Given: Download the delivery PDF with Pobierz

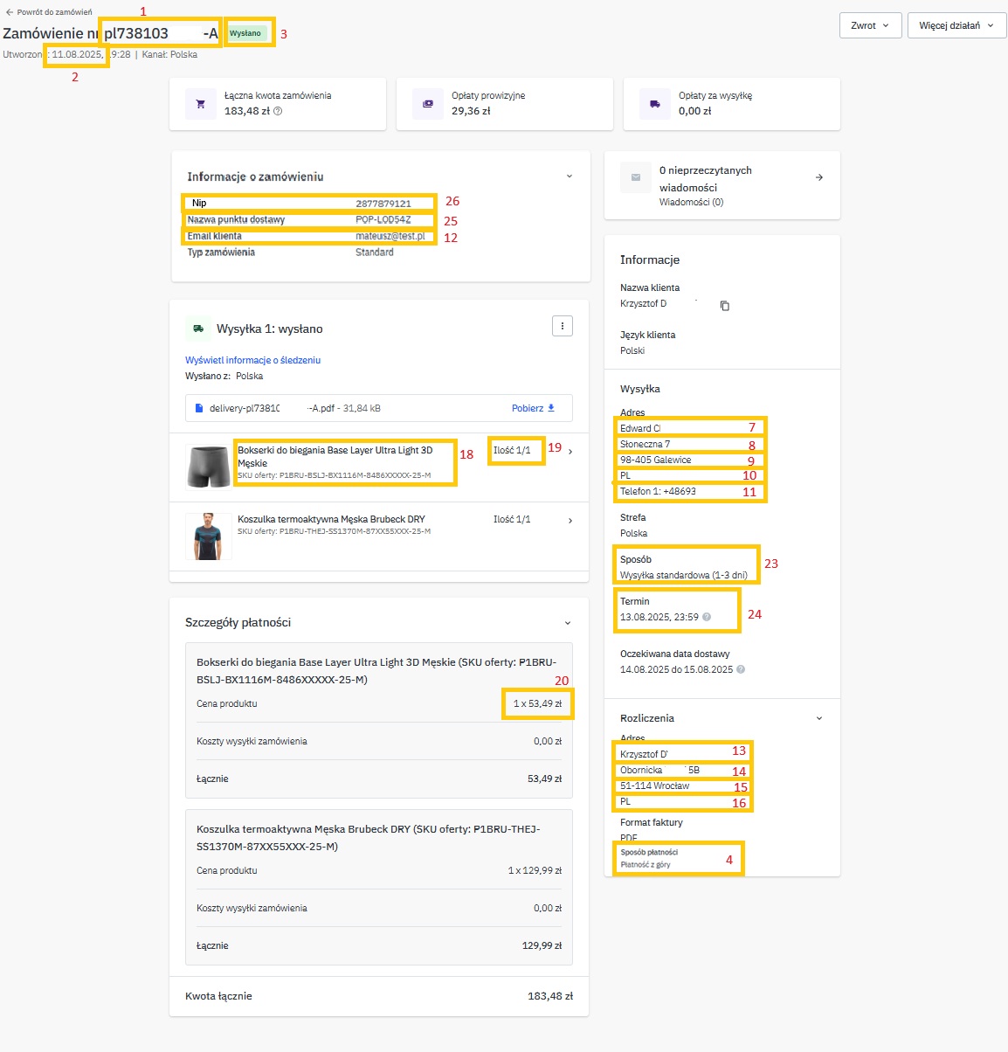Looking at the screenshot, I should pyautogui.click(x=533, y=408).
